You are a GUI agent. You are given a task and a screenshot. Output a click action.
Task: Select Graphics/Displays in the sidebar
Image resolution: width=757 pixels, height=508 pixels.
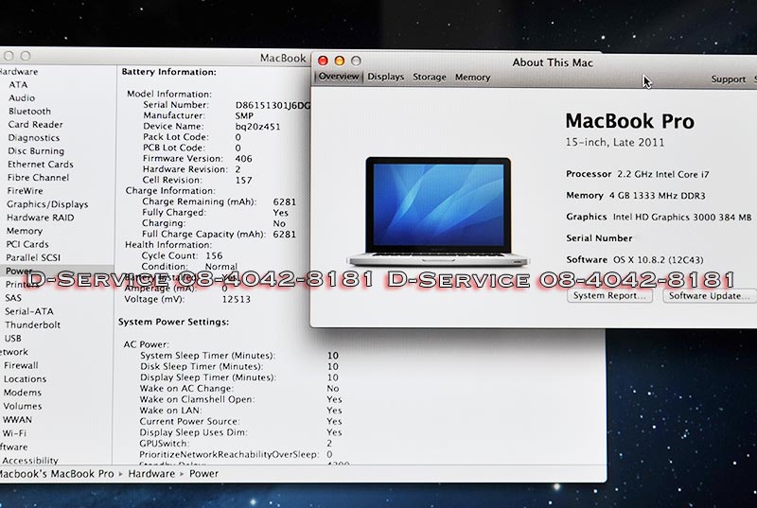(x=47, y=204)
